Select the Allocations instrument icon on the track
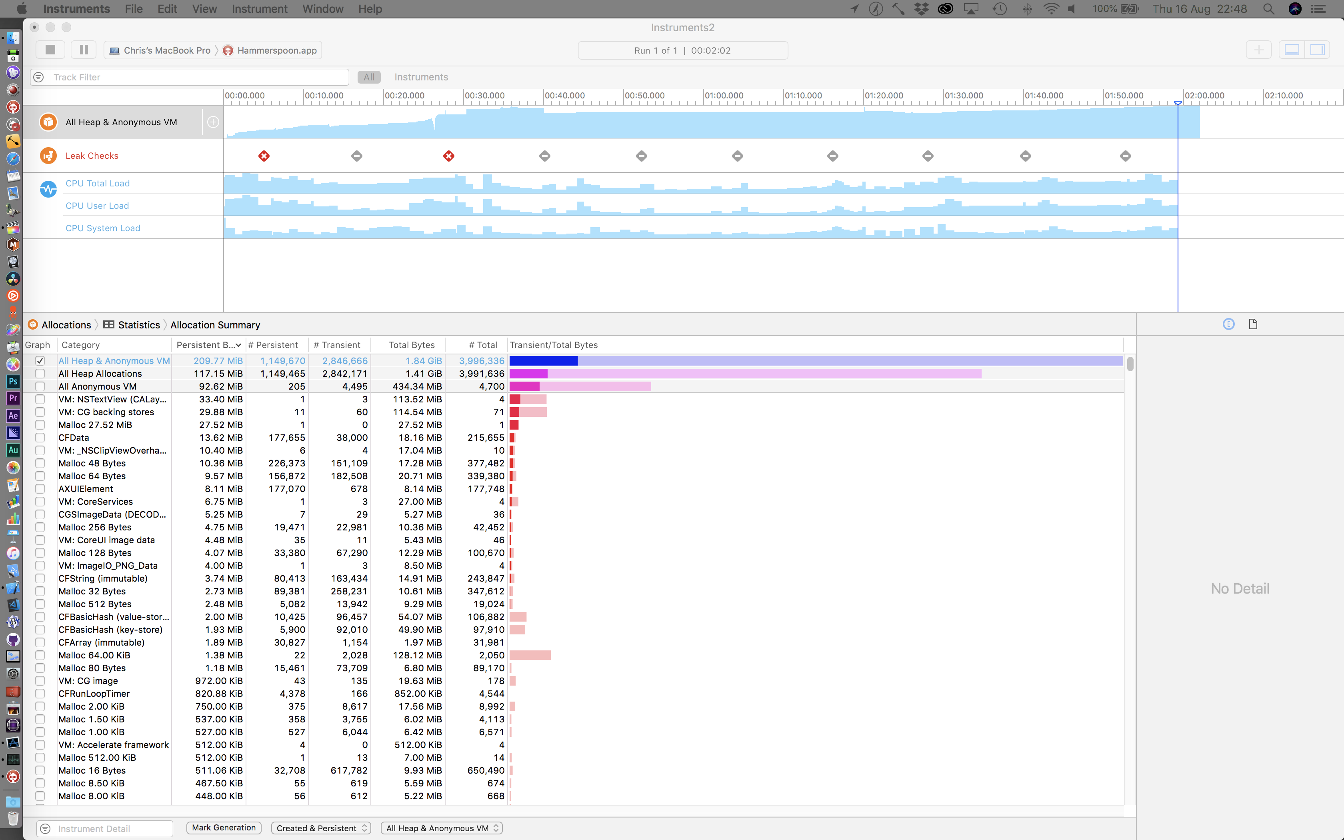This screenshot has width=1344, height=840. [48, 122]
